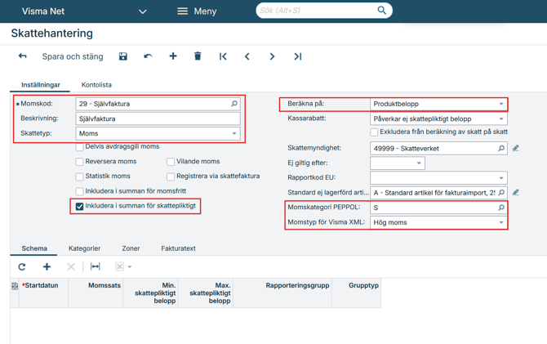Screen dimensions: 547x344
Task: Go to next record arrow
Action: pos(272,56)
